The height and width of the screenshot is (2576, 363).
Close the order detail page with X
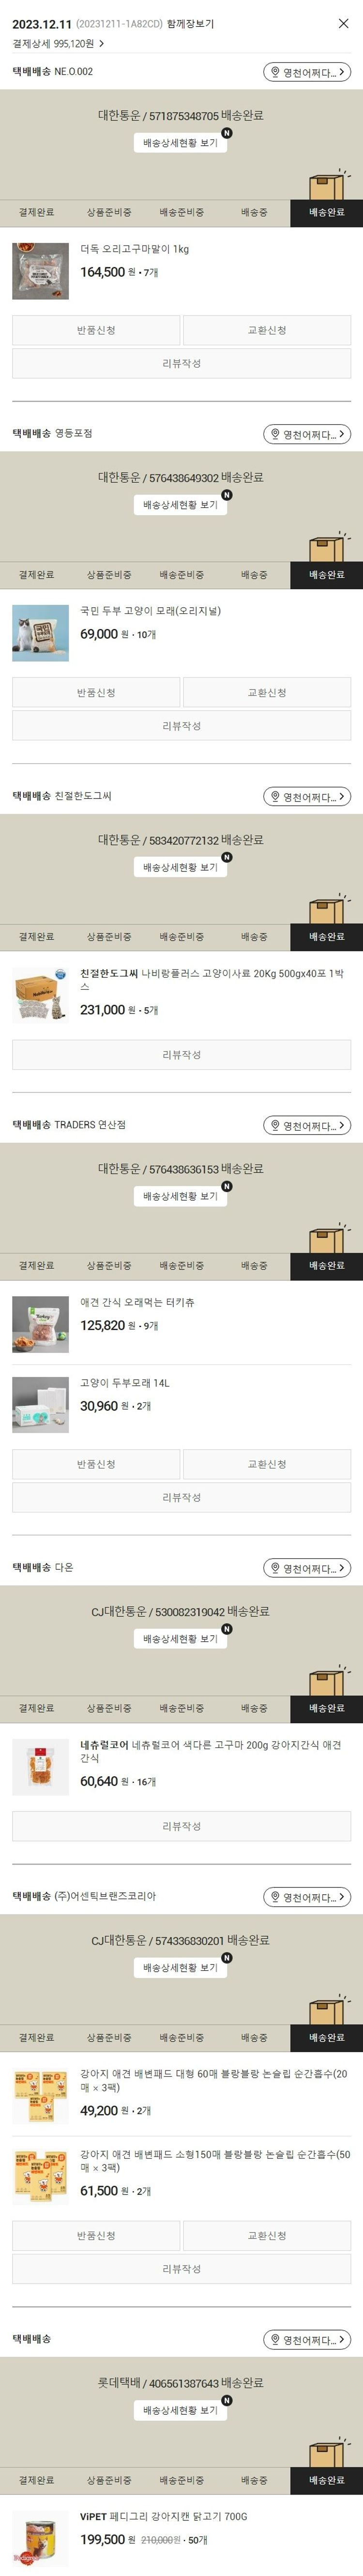click(x=343, y=23)
